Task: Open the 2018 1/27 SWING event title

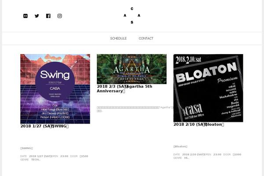Action: point(44,126)
